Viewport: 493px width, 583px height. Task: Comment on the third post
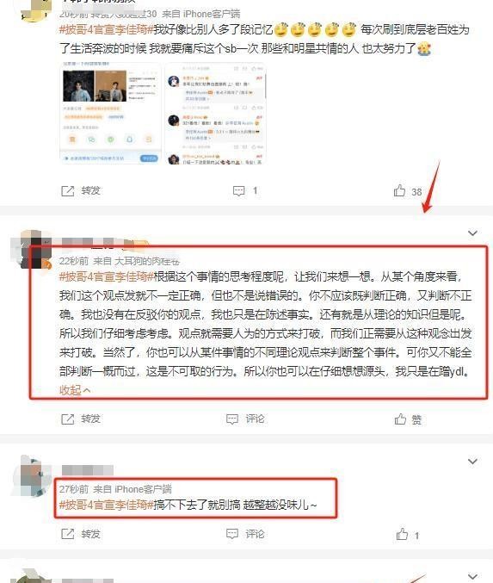(245, 534)
